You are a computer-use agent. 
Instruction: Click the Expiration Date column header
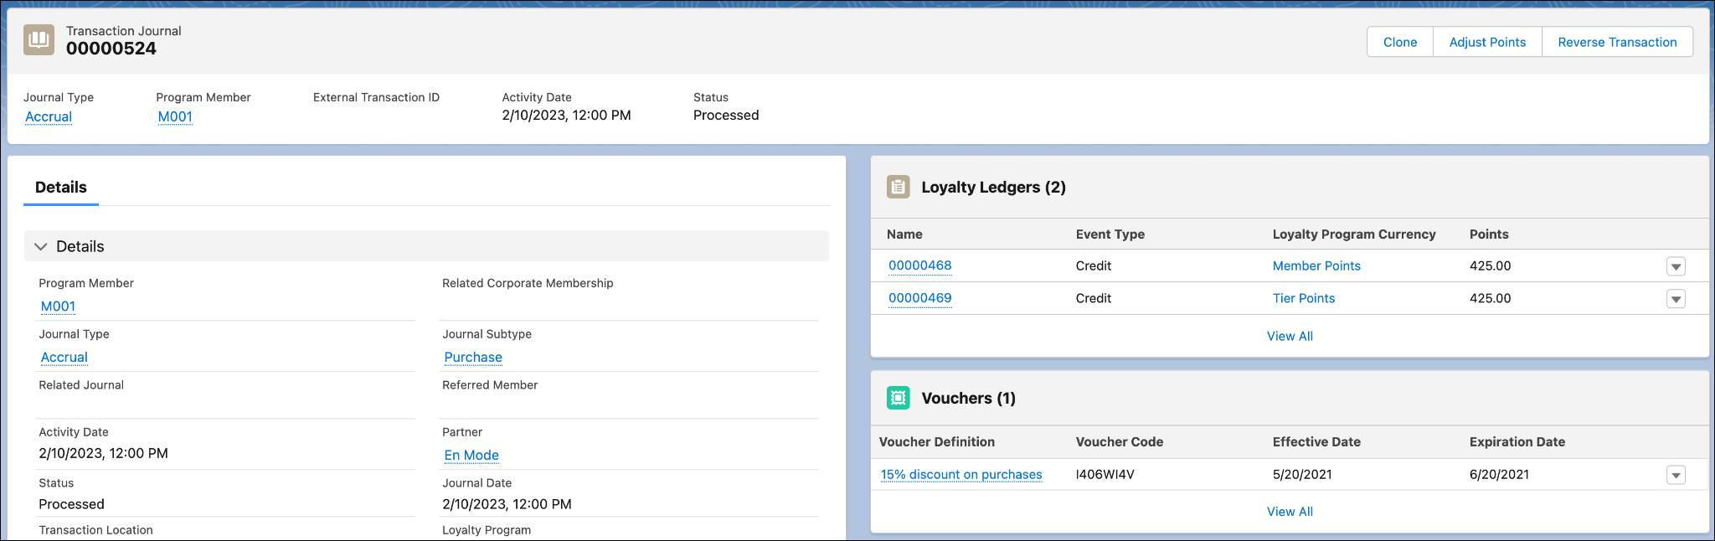pos(1517,442)
